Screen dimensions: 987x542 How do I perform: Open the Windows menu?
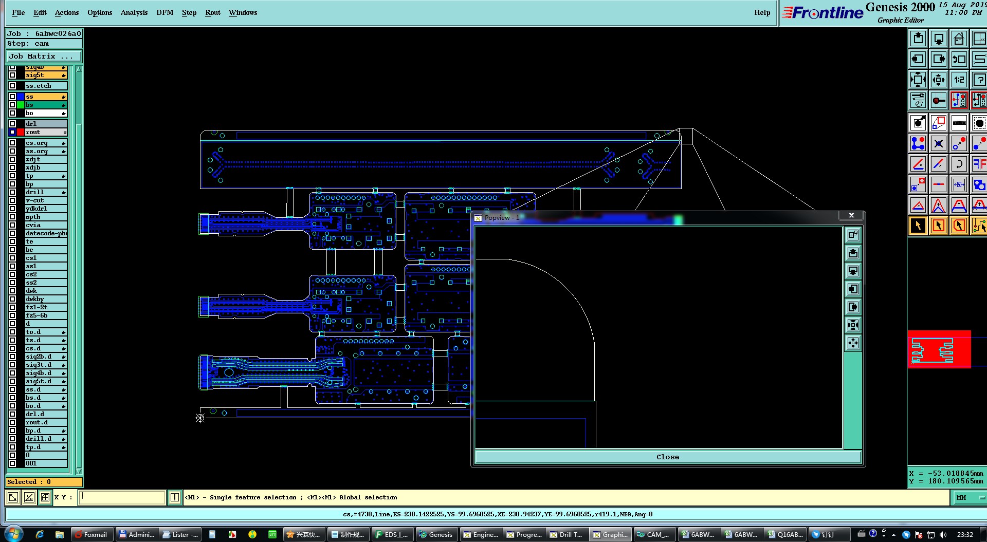tap(243, 12)
